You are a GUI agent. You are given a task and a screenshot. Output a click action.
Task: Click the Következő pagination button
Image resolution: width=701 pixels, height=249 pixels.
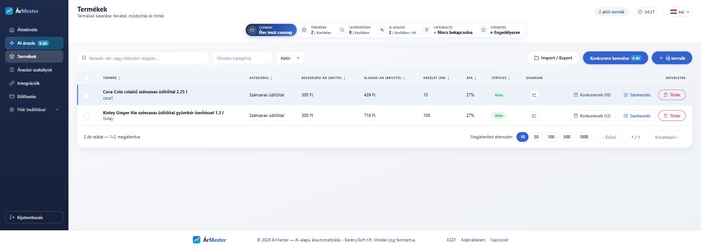[667, 137]
